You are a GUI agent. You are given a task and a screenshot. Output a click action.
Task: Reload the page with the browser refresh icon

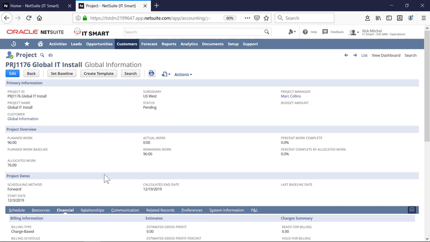click(x=29, y=18)
